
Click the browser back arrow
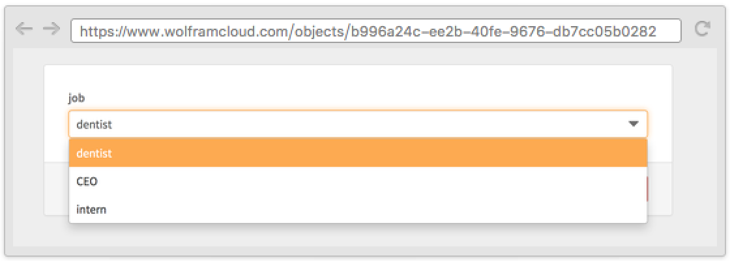coord(23,29)
